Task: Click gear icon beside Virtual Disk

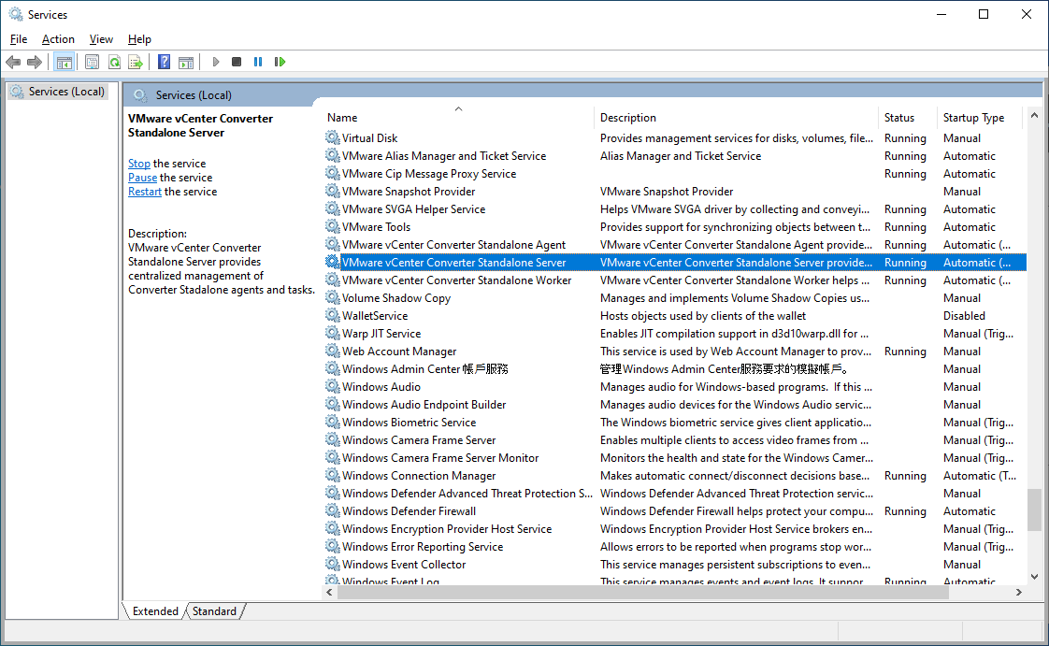Action: click(333, 137)
